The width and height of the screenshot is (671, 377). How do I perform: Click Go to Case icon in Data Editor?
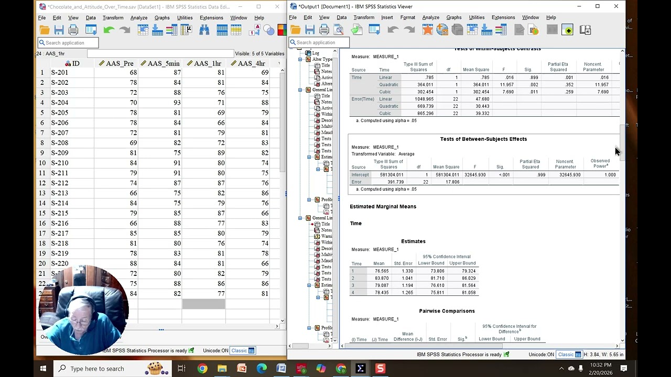[143, 30]
